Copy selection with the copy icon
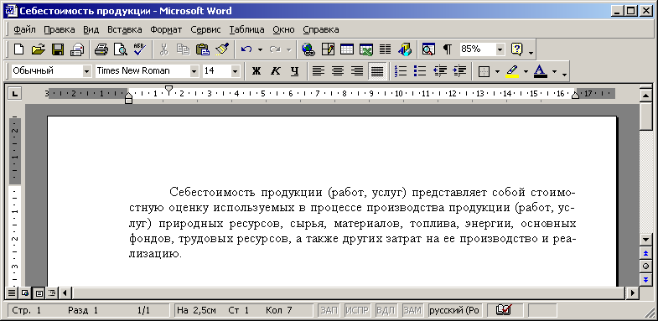Screen dimensions: 658x321 [183, 49]
